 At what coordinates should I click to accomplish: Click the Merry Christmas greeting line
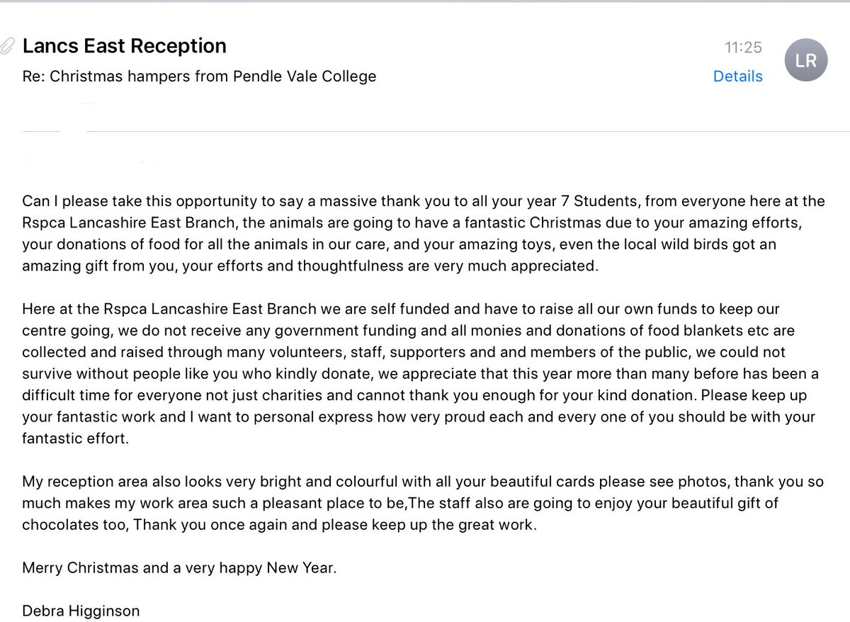[179, 568]
